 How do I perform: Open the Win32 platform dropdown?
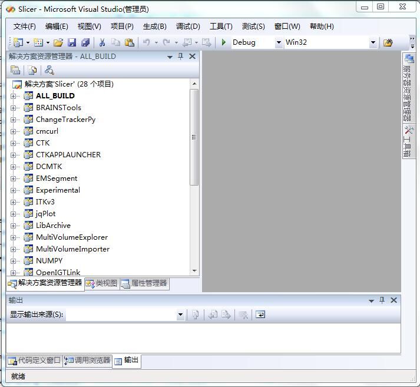coord(373,42)
